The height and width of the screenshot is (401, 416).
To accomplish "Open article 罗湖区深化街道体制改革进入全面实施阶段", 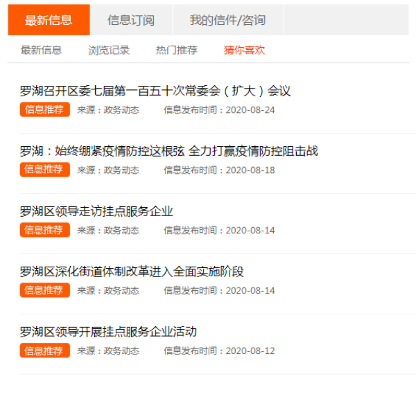I will pos(132,271).
